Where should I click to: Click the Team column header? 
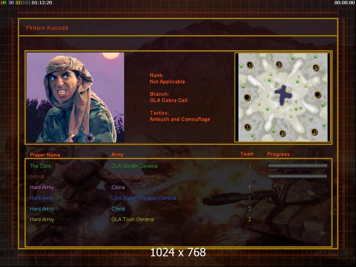click(x=247, y=154)
